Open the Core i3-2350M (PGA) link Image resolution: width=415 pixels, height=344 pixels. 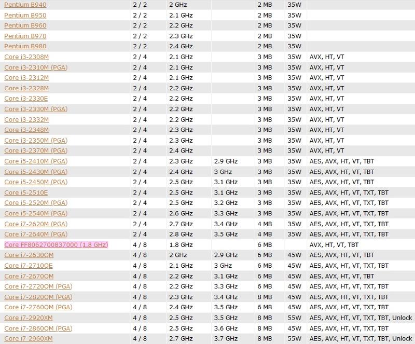[x=36, y=141]
